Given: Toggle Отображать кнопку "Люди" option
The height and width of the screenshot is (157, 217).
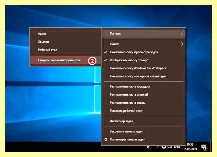Looking at the screenshot, I should pos(144,60).
